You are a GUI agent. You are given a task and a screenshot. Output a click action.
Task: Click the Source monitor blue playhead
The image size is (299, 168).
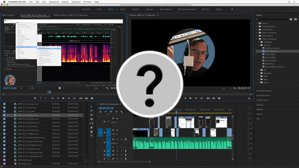(49, 92)
